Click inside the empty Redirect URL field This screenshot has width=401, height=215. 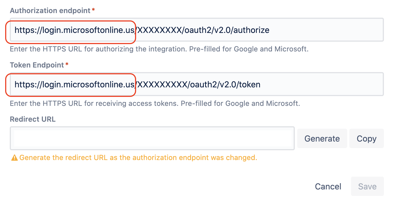pyautogui.click(x=152, y=138)
